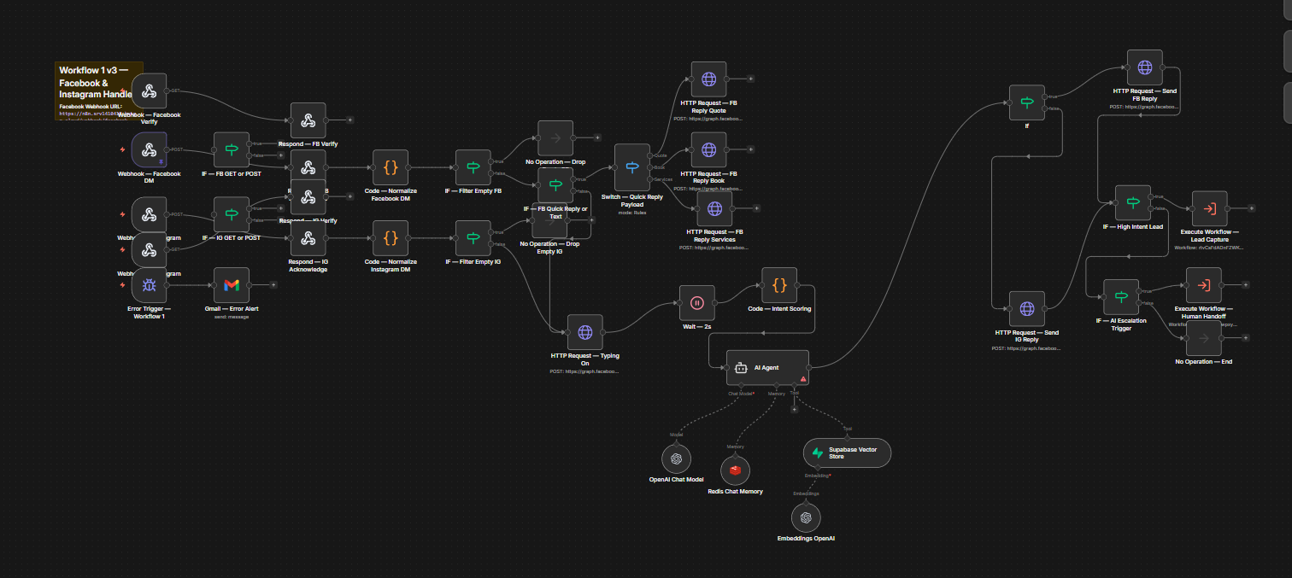
Task: Select the Workflow 1 v3 sticky note
Action: click(x=99, y=90)
